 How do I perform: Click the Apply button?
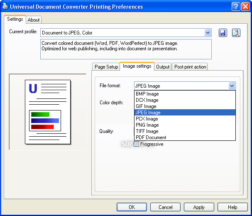[x=199, y=207]
